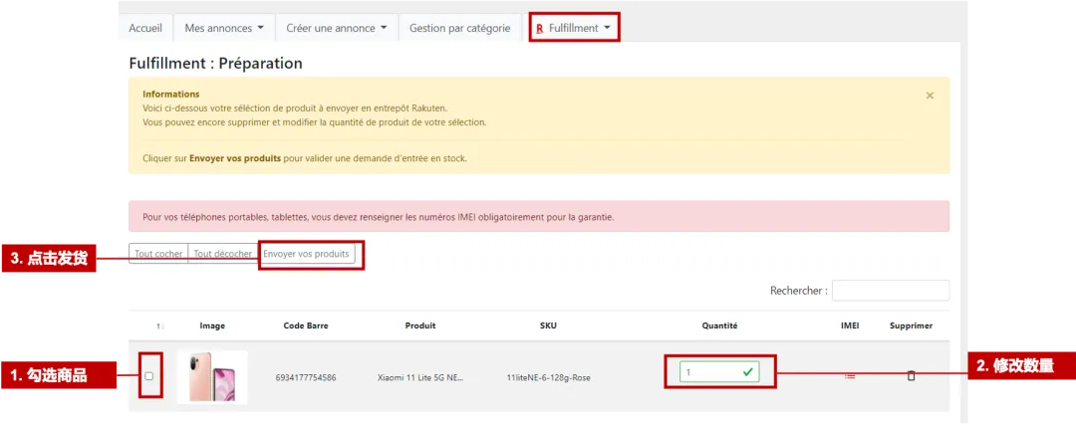
Task: Click the Tout cocher button
Action: pyautogui.click(x=158, y=253)
